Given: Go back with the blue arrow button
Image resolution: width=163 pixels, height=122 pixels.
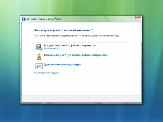Looking at the screenshot, I should click(x=24, y=19).
